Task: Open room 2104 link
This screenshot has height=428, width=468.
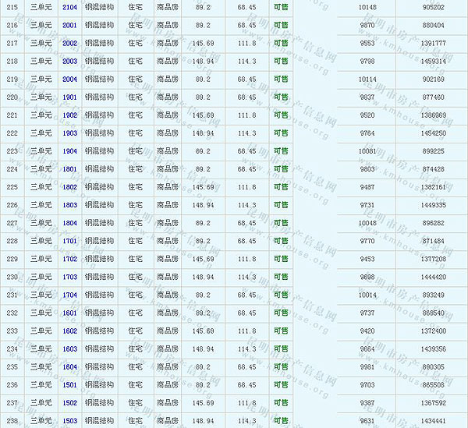Action: 69,7
